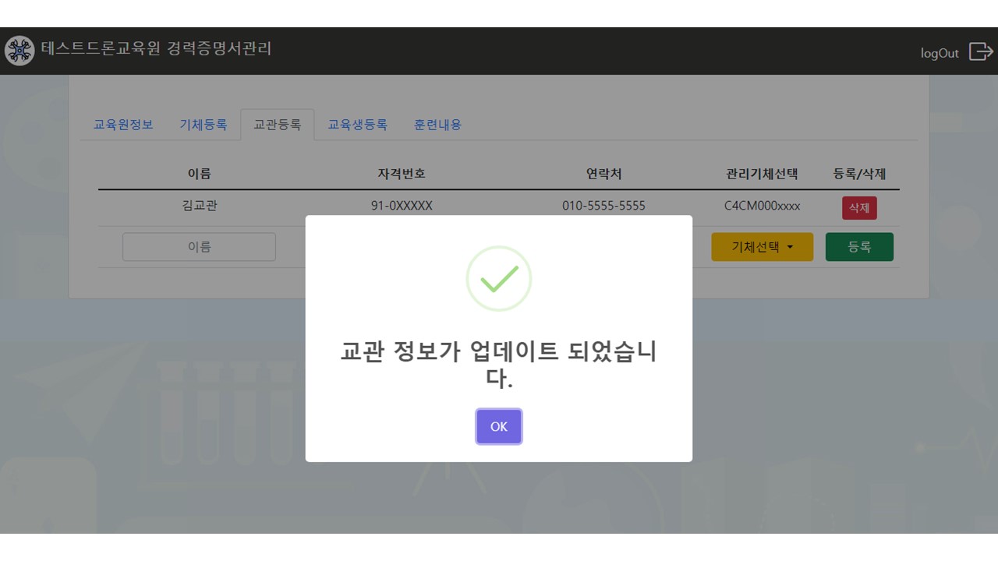Switch to the 기체등록 tab

pyautogui.click(x=203, y=125)
